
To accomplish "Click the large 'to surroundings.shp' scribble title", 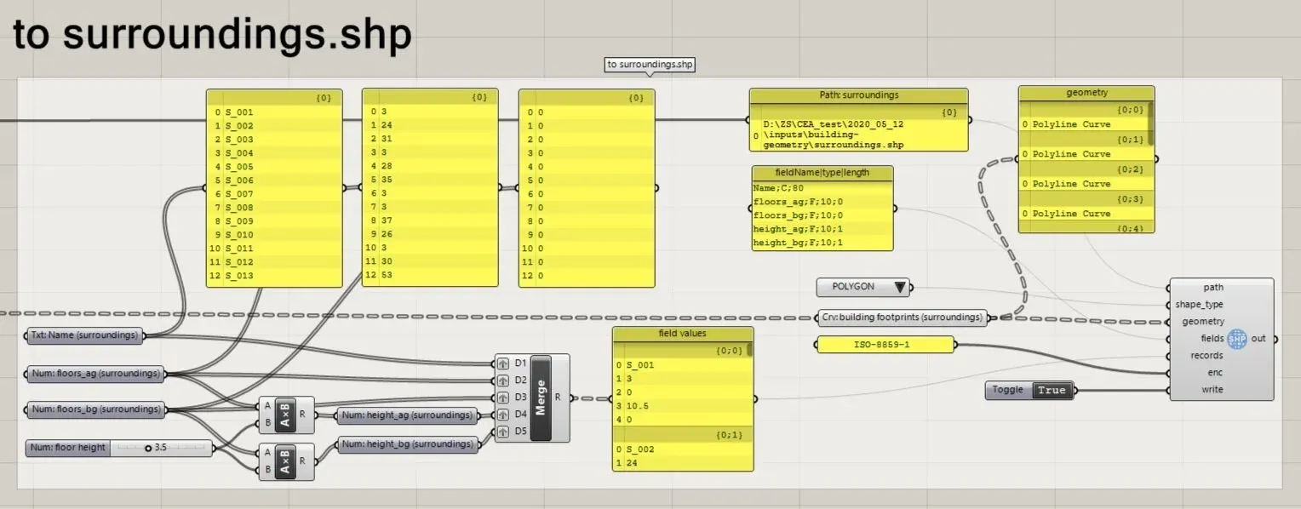I will click(x=212, y=35).
